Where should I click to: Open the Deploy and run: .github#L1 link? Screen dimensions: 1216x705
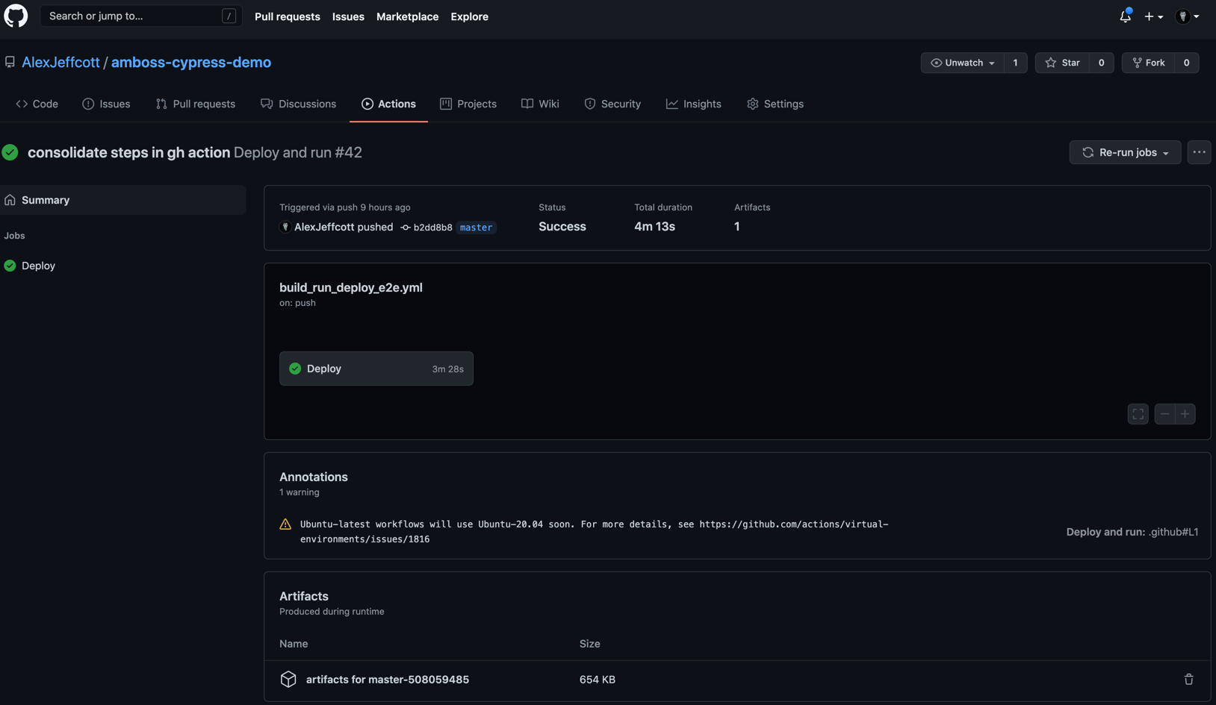click(x=1132, y=532)
